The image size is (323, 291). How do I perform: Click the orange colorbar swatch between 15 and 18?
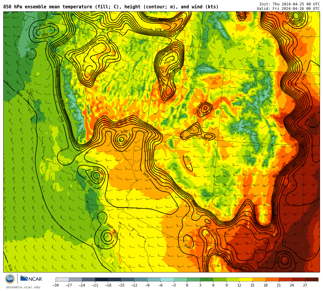[x=259, y=279]
